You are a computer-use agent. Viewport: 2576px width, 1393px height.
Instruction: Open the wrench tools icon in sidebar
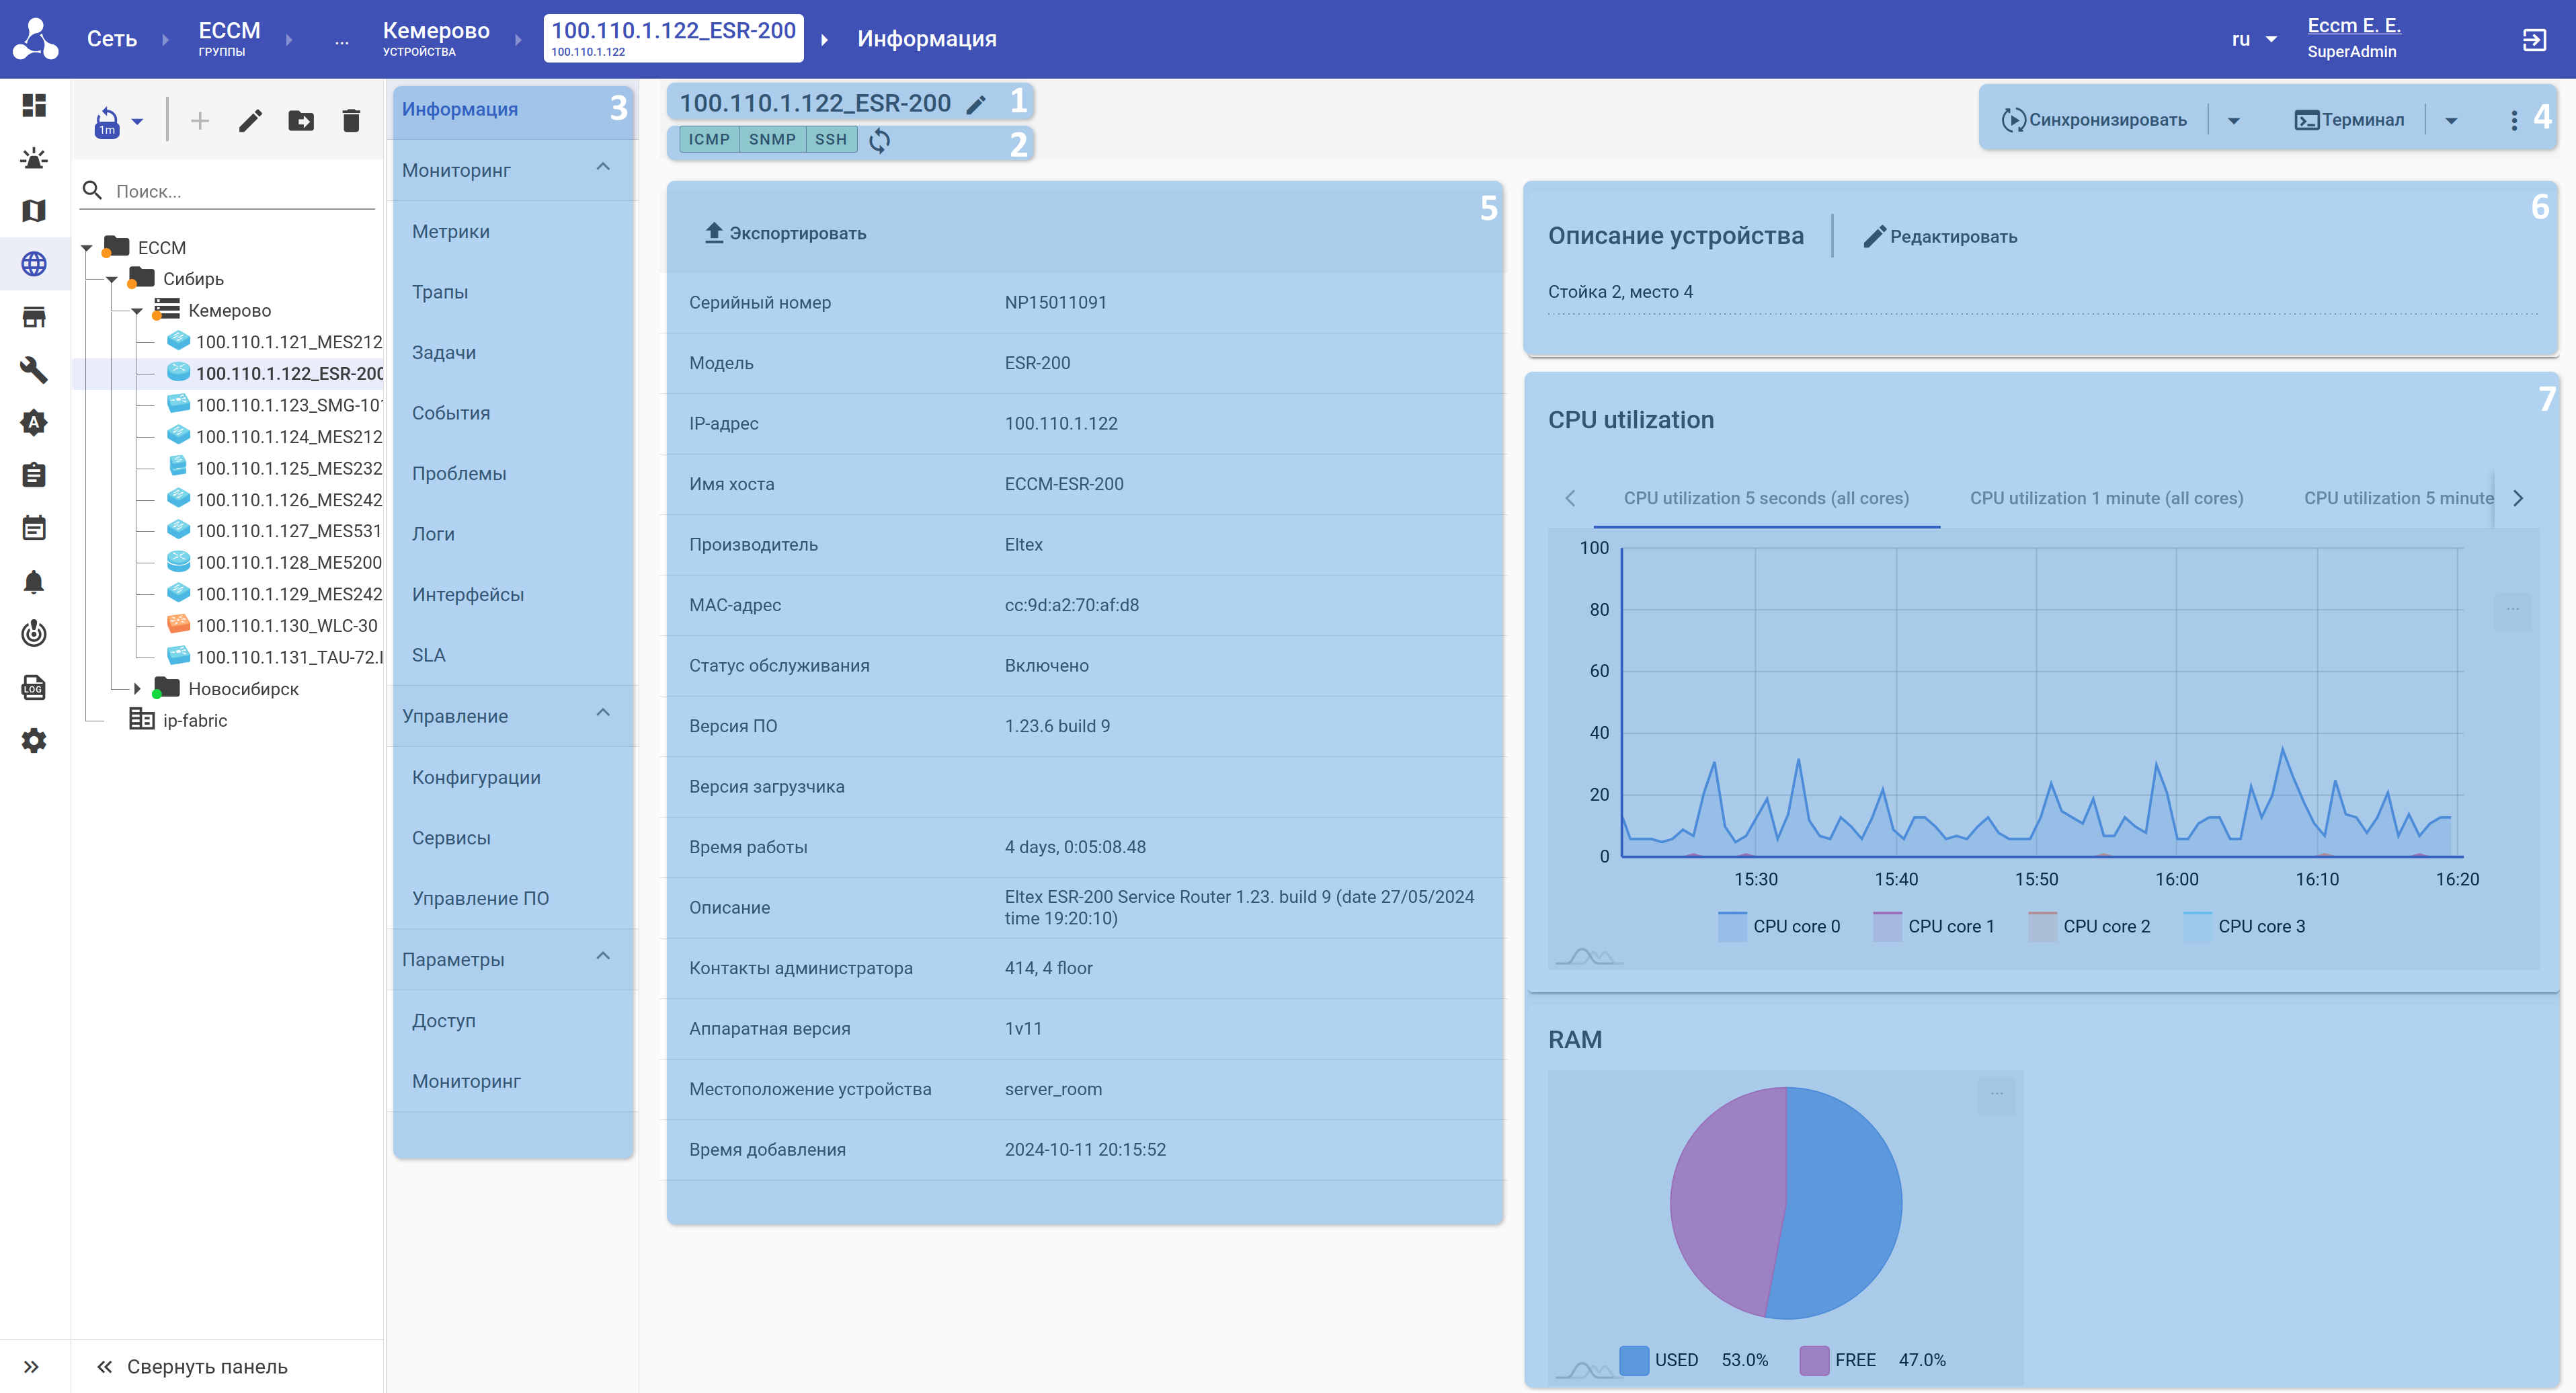[x=34, y=370]
